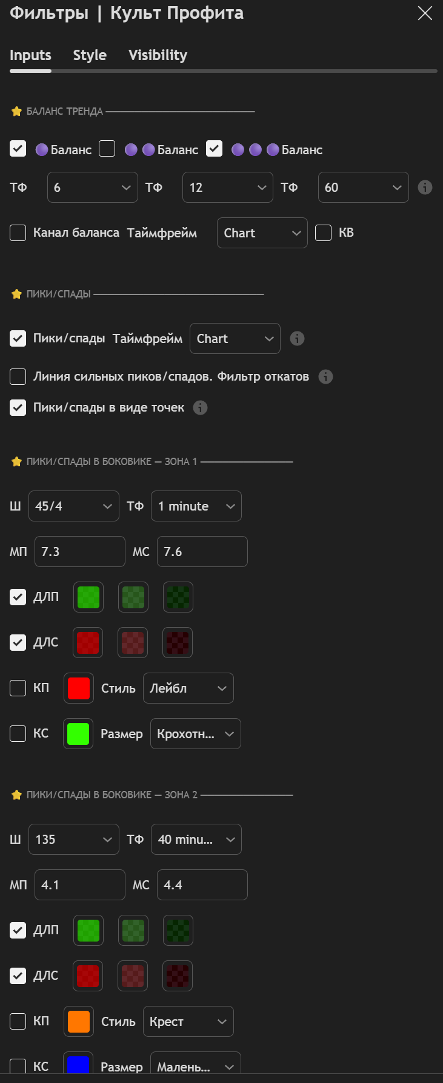Open the 1 minute timeframe dropdown
Screen dimensions: 443x1083
coord(196,506)
